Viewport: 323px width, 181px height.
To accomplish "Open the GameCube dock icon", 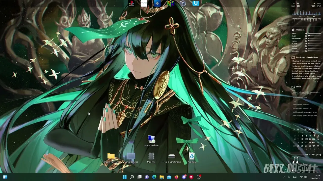I will [x=183, y=3].
